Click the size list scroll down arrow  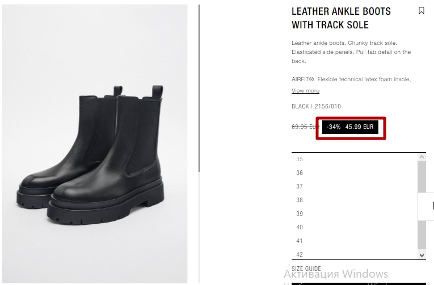[422, 255]
